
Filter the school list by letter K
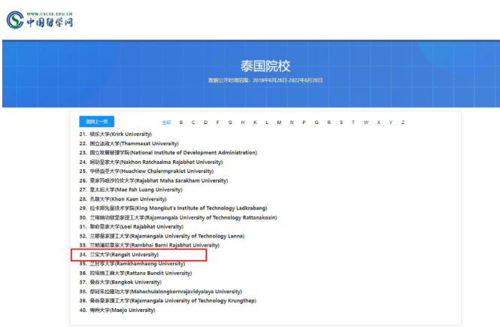pos(255,123)
